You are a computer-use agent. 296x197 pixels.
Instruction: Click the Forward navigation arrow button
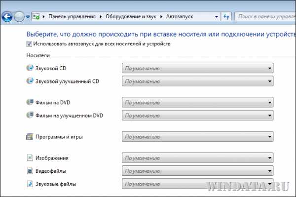[x=19, y=17]
